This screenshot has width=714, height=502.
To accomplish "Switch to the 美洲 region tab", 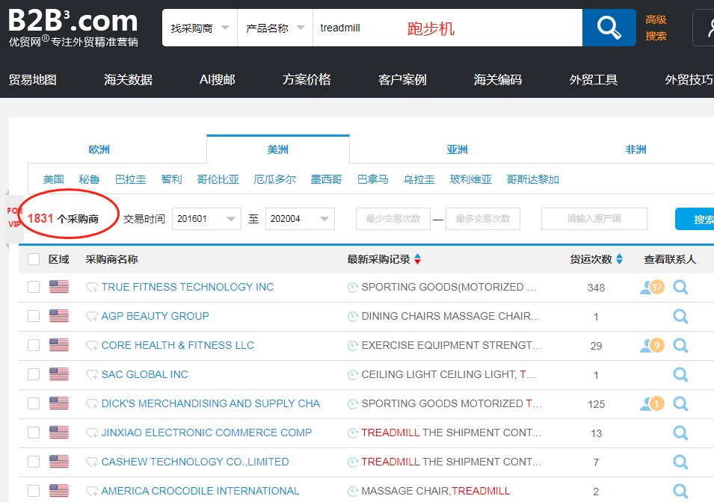I will pyautogui.click(x=278, y=149).
